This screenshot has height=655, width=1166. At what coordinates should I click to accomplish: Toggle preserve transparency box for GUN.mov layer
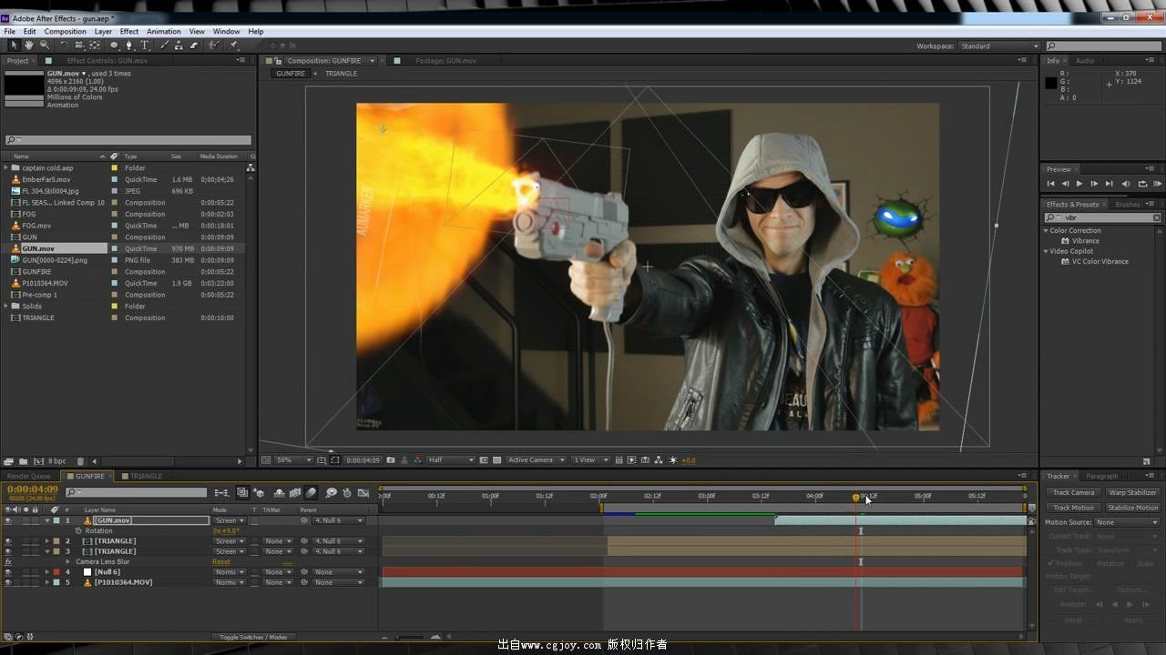[x=254, y=521]
